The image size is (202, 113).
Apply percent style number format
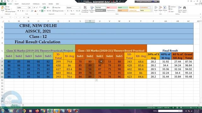(71, 11)
